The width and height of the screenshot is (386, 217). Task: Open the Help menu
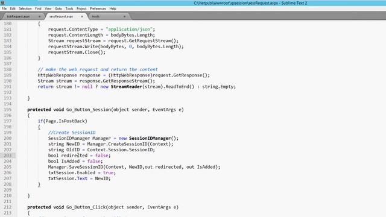click(x=113, y=8)
